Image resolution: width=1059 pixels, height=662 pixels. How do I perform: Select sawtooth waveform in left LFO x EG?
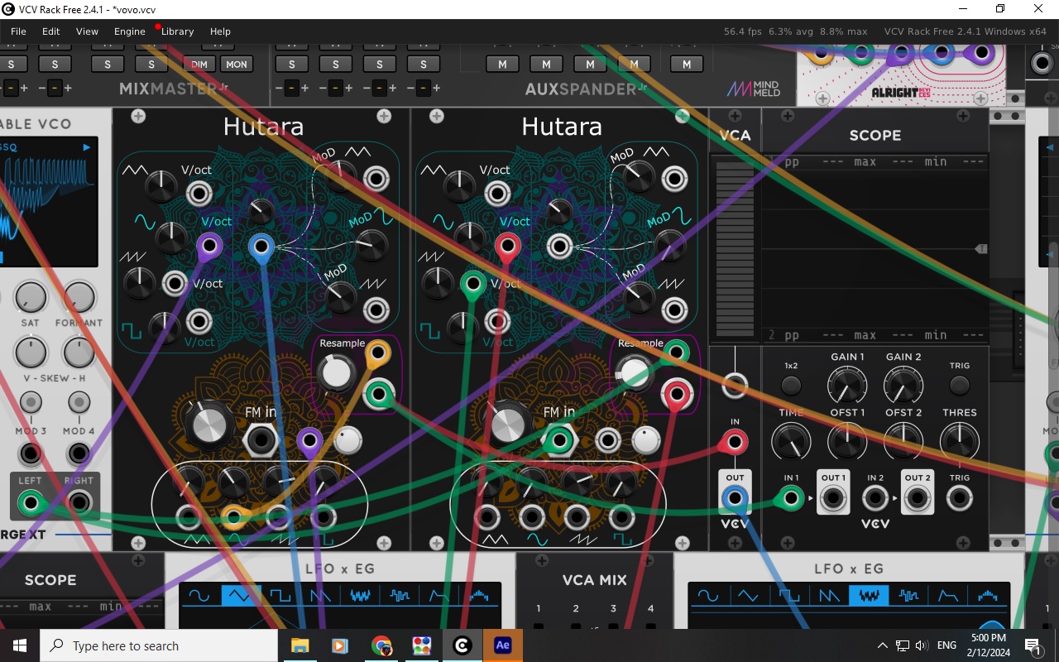pyautogui.click(x=320, y=595)
